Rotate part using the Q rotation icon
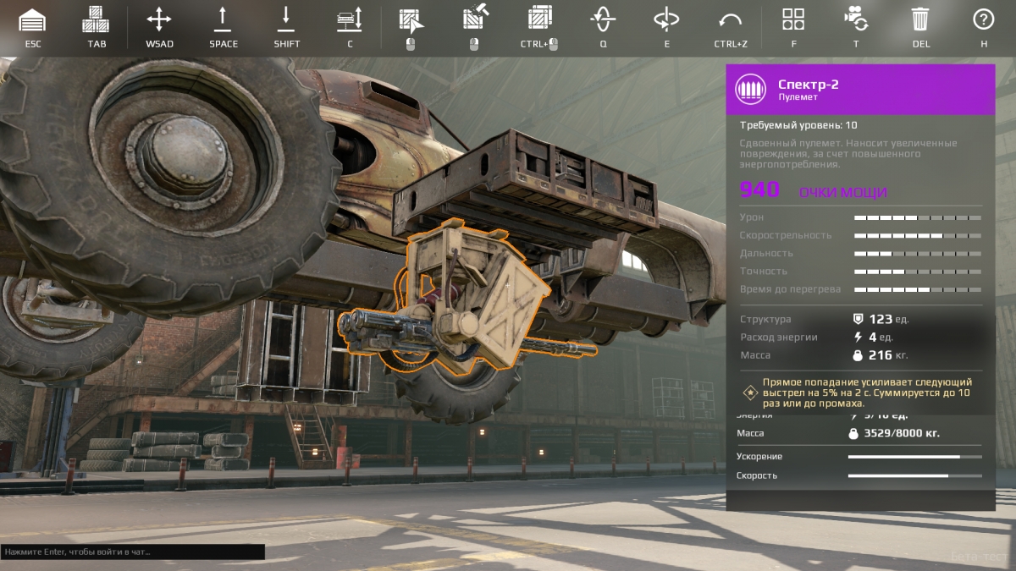 click(x=603, y=19)
